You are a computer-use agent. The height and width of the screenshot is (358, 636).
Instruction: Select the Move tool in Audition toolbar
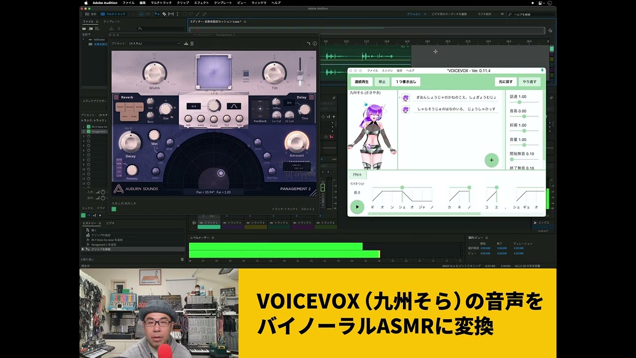157,14
